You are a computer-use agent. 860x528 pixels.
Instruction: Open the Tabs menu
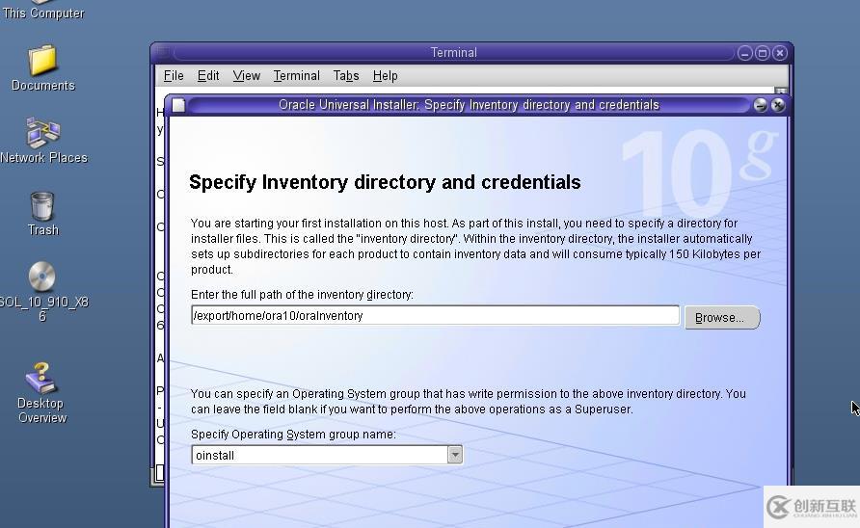tap(346, 76)
